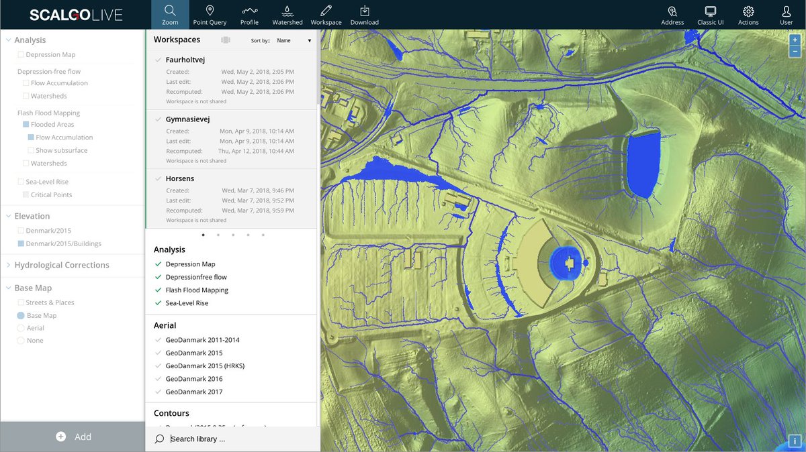
Task: Select None for base map
Action: 20,341
